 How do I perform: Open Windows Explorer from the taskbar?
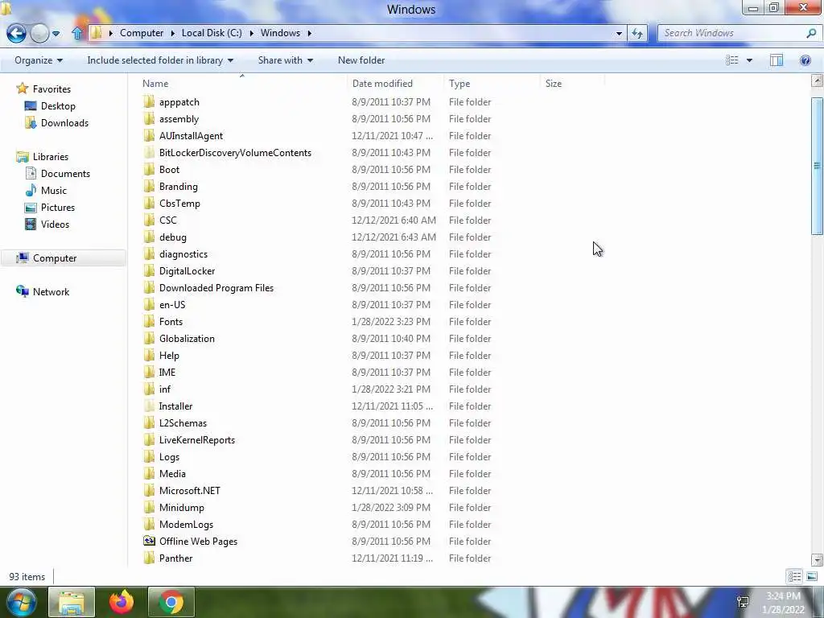[x=72, y=602]
